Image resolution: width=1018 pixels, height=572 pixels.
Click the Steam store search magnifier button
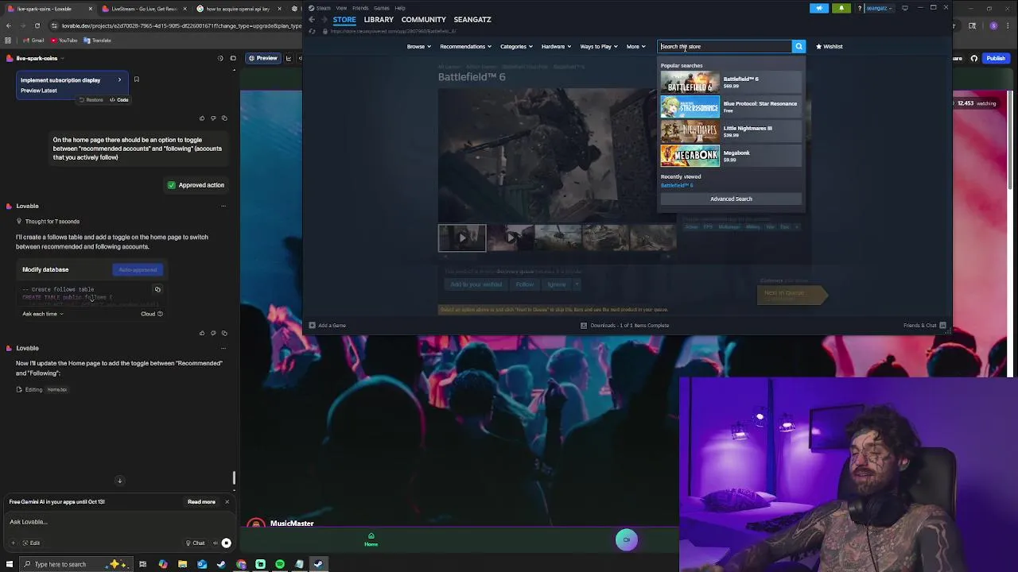pyautogui.click(x=798, y=46)
